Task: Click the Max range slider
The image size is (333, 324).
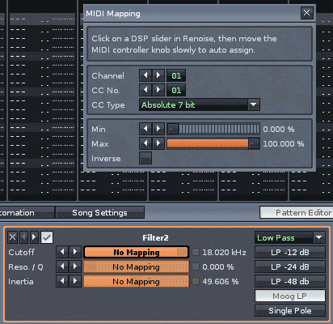Action: point(213,143)
